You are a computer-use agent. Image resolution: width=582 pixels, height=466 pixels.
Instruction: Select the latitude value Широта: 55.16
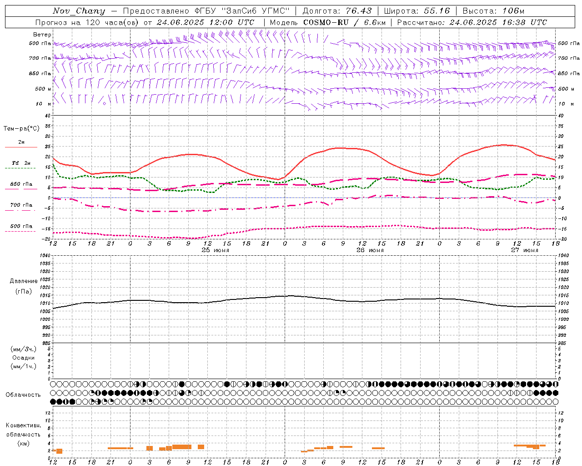tap(416, 11)
